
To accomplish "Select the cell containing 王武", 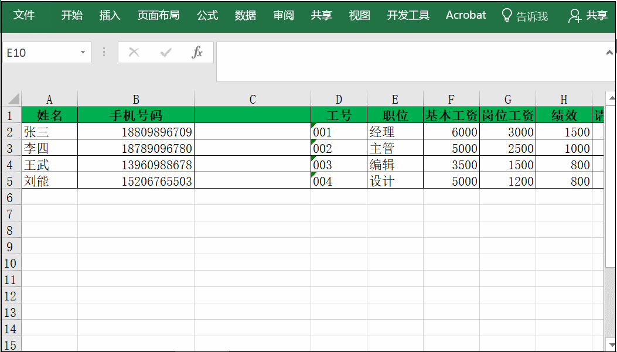I will point(50,165).
